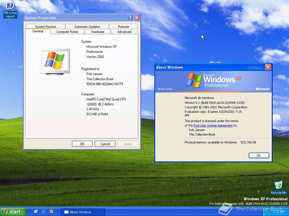Click OK in About Windows dialog
This screenshot has height=216, width=289.
coord(259,155)
